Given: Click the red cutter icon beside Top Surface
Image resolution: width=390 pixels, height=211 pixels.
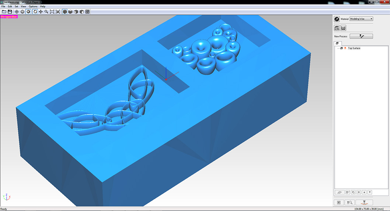Looking at the screenshot, I should (x=345, y=48).
